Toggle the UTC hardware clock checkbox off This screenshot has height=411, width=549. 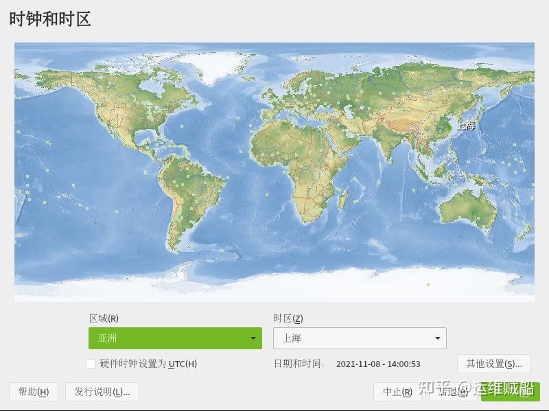90,364
